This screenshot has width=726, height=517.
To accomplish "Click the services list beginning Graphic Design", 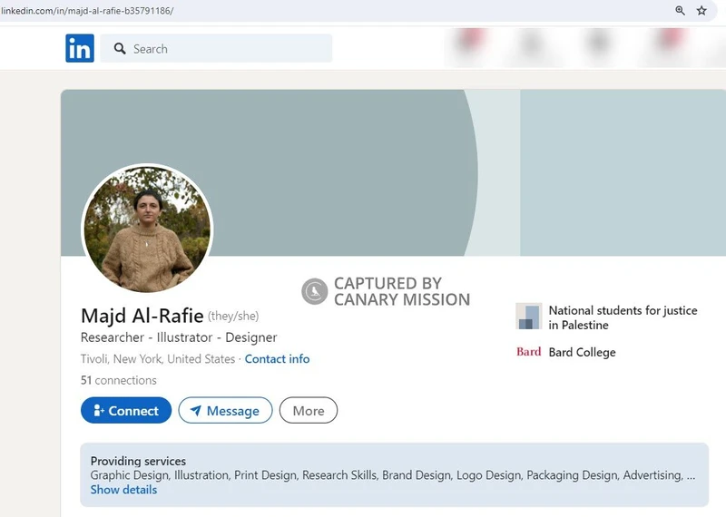I will point(393,475).
